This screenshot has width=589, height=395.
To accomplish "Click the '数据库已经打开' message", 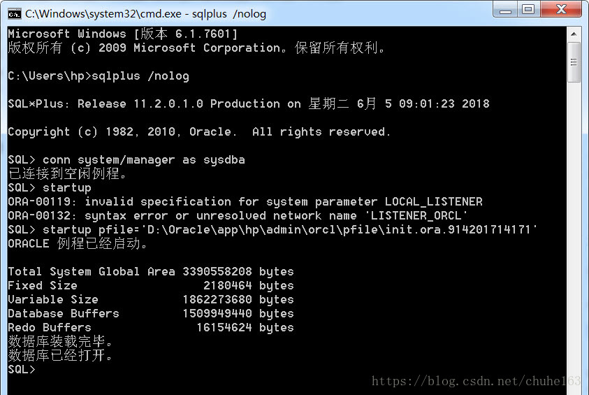I will coord(60,355).
